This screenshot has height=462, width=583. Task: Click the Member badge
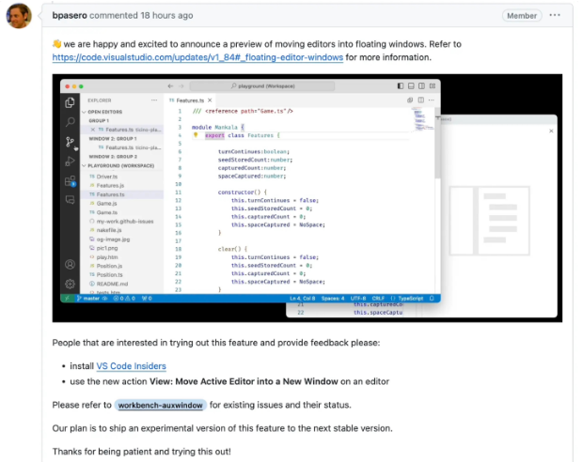(x=522, y=16)
